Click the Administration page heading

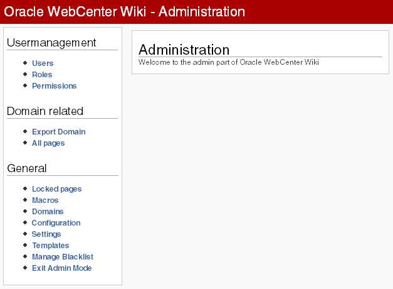[x=184, y=50]
